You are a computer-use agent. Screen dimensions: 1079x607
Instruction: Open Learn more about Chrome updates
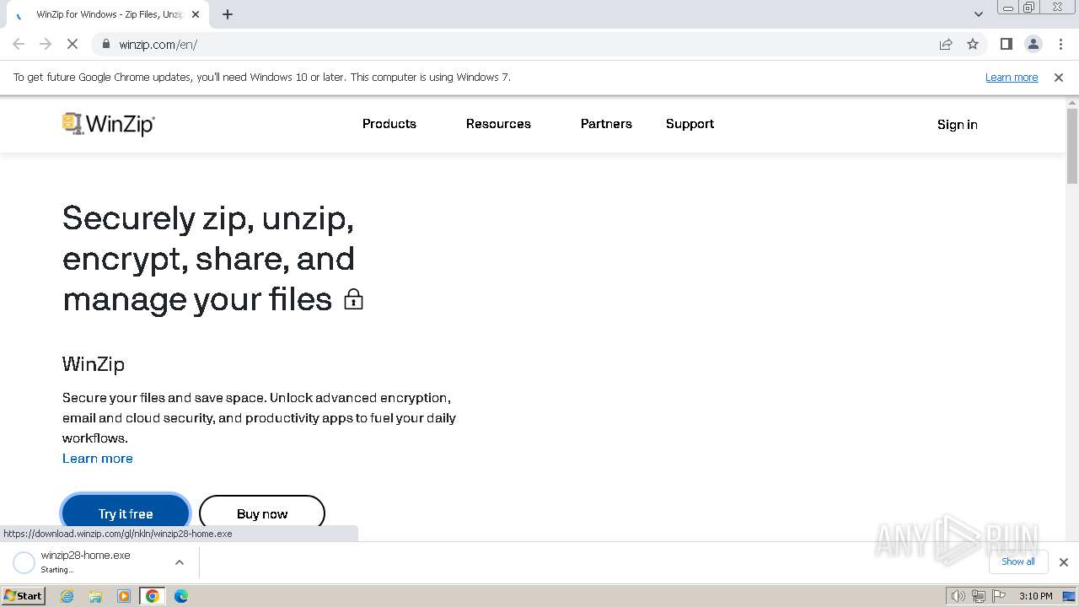click(x=1012, y=78)
